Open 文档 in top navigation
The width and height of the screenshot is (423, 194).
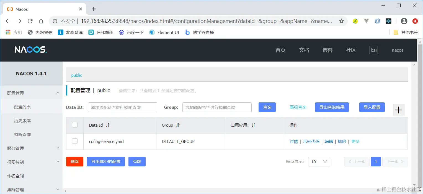(304, 50)
